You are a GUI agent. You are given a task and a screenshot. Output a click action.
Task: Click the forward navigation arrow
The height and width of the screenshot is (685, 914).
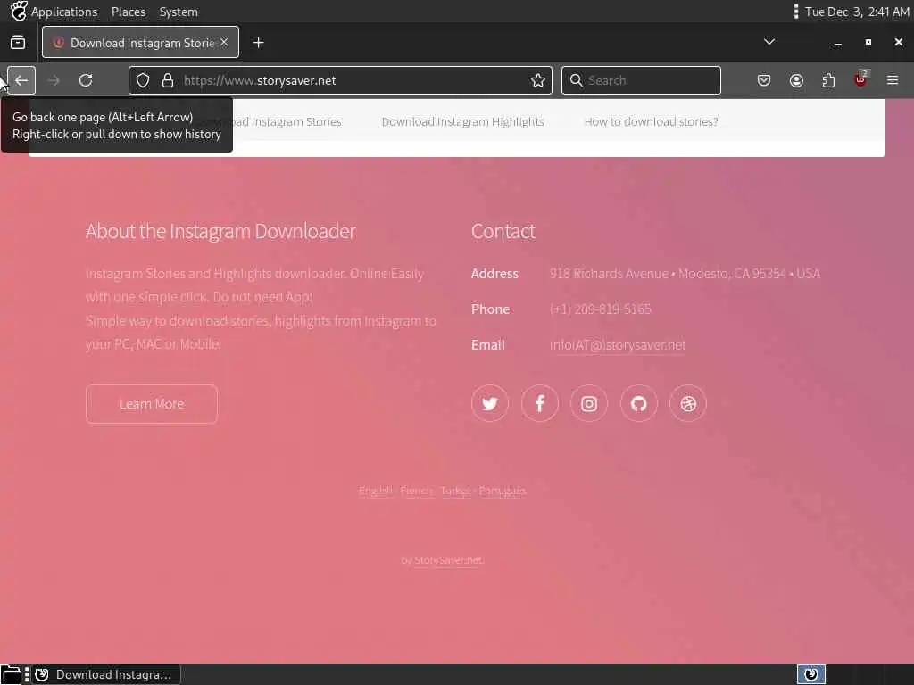[x=54, y=80]
